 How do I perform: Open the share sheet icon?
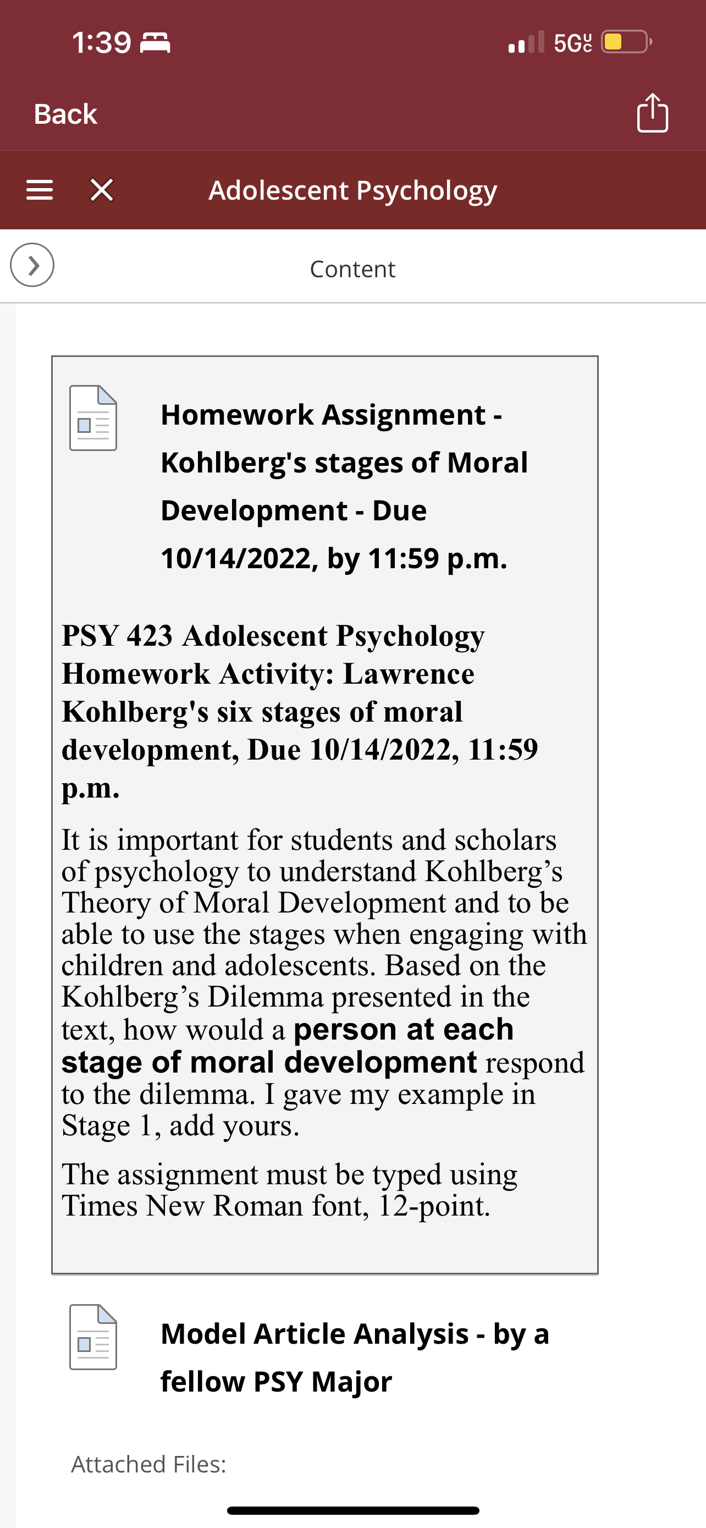pyautogui.click(x=652, y=113)
